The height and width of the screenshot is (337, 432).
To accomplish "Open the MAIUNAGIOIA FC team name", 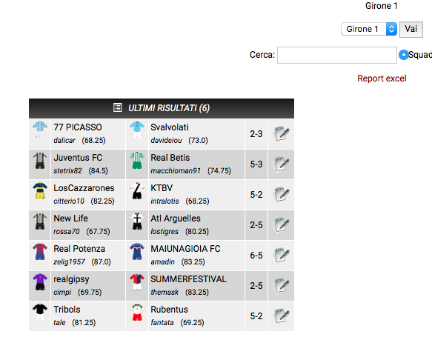I will [185, 249].
